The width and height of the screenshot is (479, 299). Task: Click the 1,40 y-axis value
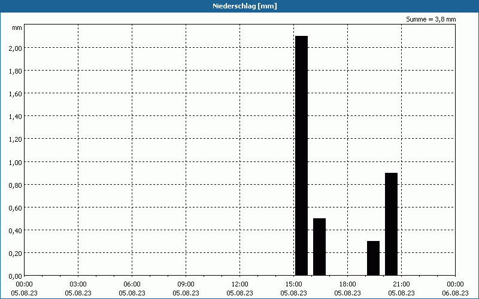click(x=16, y=117)
